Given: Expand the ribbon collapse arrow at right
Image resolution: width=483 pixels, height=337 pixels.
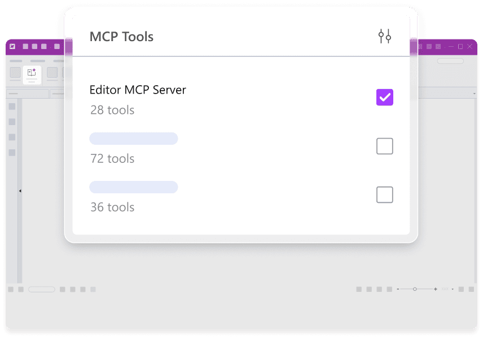Looking at the screenshot, I should click(475, 93).
